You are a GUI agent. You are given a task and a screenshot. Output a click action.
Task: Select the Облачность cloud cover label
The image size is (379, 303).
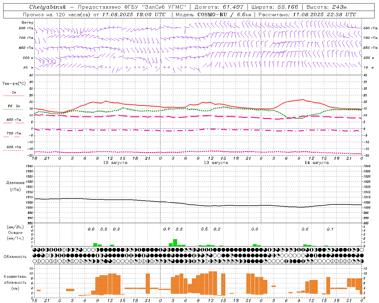pos(15,257)
